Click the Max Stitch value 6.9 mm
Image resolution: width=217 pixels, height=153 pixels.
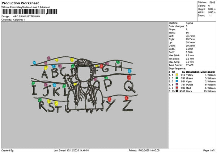point(190,55)
